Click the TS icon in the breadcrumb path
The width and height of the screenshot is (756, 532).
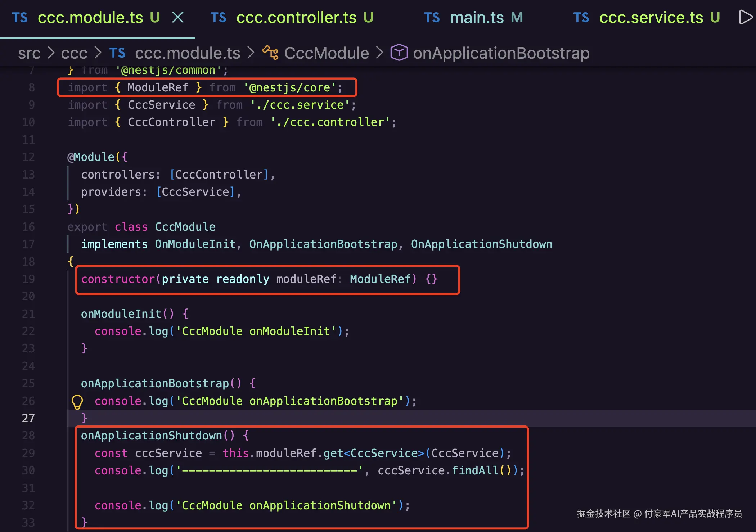coord(117,53)
